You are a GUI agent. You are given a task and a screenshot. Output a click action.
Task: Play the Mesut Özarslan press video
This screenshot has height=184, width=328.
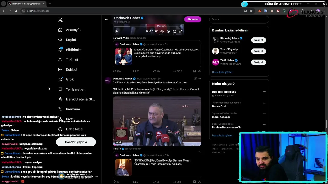click(157, 121)
